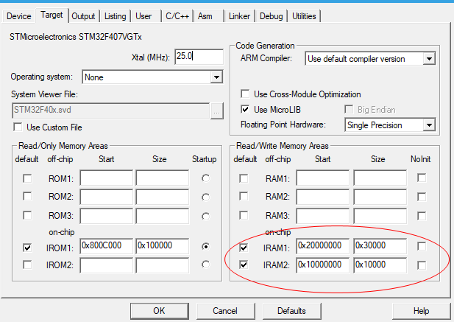Enable NoInit for IRAM2
454x322 pixels.
(x=422, y=265)
